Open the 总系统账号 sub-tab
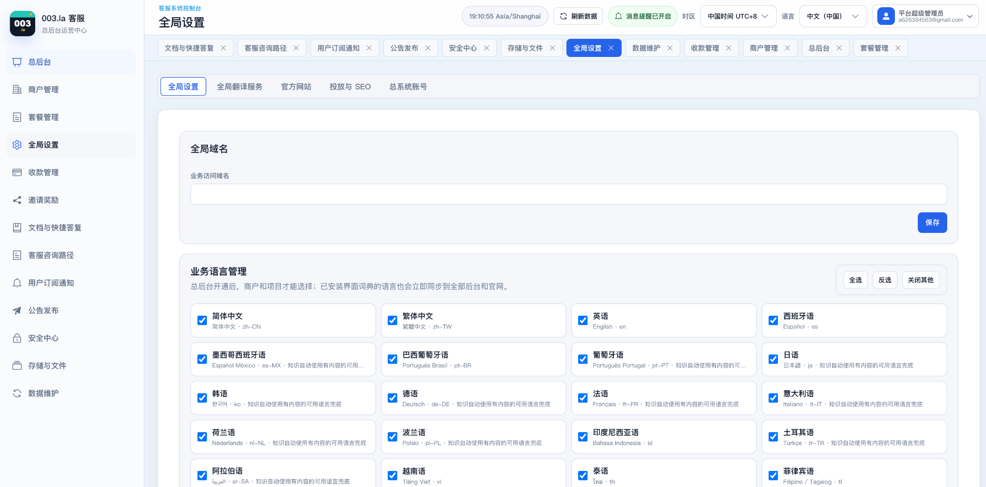The width and height of the screenshot is (986, 487). [408, 86]
